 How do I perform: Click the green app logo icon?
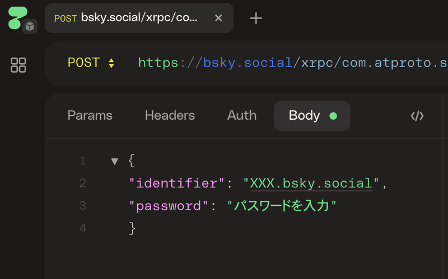pos(17,18)
